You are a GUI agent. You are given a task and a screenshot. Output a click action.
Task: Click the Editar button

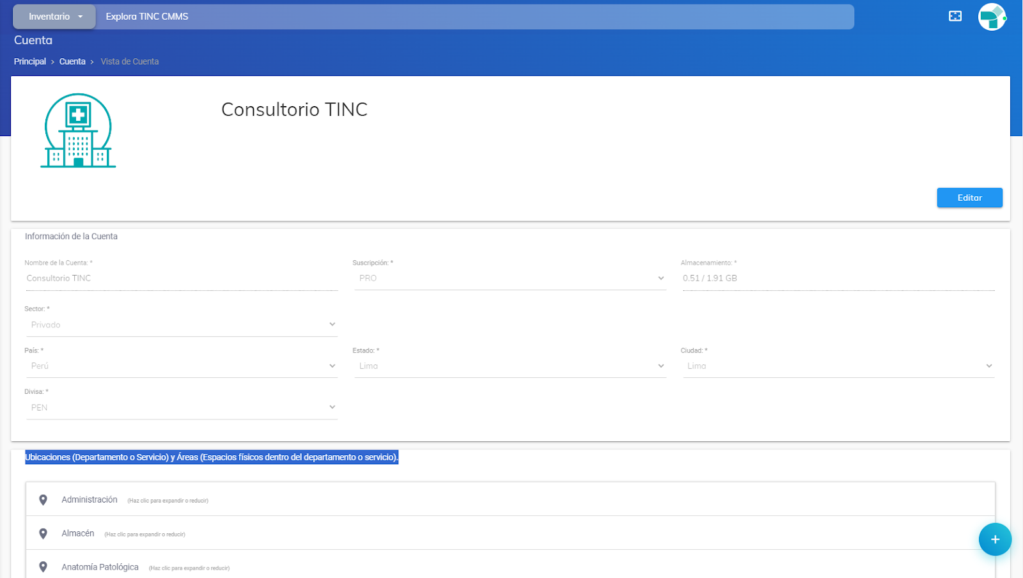coord(969,198)
